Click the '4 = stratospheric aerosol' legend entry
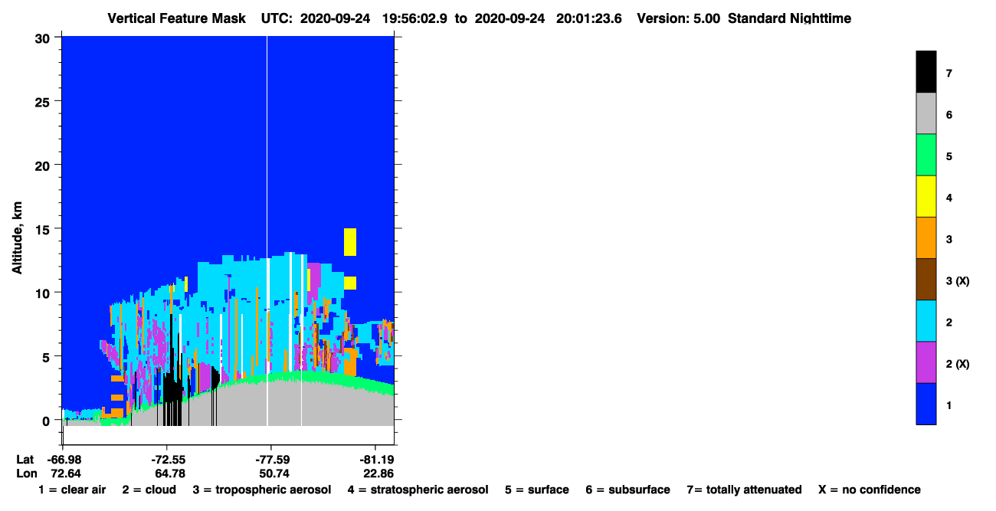The height and width of the screenshot is (511, 996). point(418,490)
